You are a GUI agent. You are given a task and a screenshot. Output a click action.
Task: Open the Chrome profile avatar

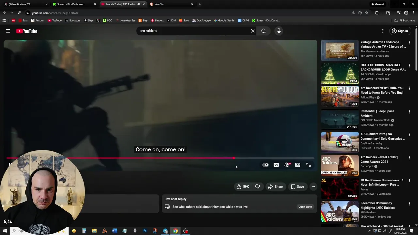coord(406,13)
